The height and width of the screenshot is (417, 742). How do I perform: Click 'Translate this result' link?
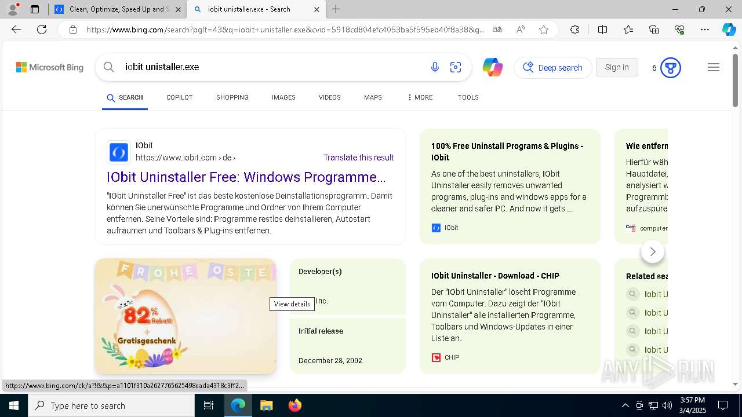click(359, 158)
